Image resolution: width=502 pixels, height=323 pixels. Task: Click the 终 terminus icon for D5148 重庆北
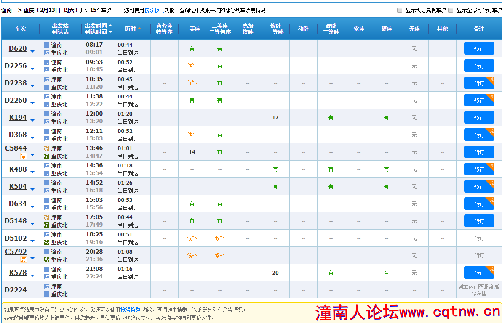[x=46, y=225]
